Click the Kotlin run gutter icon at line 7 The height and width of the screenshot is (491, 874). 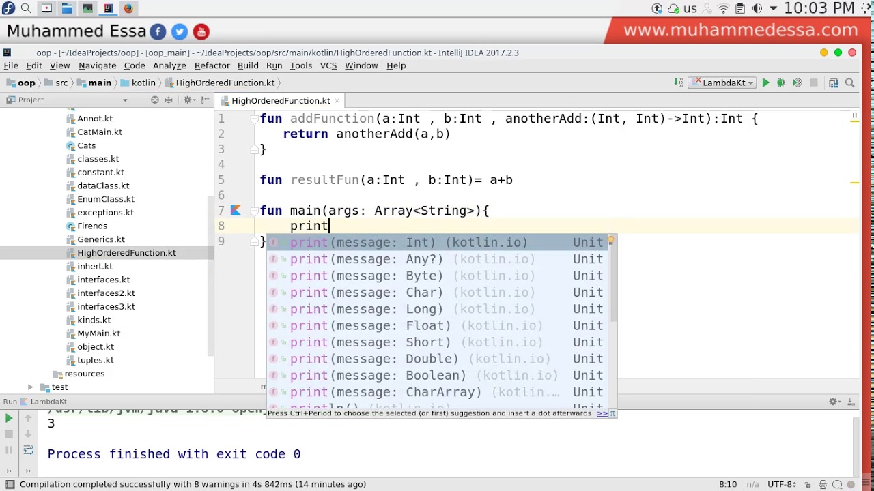point(236,211)
